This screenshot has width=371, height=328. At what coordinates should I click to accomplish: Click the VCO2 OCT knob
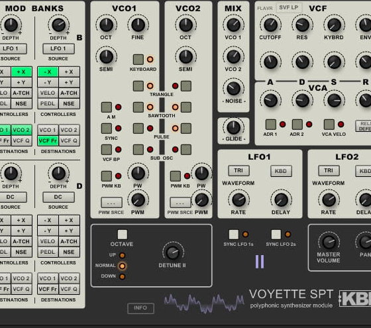(x=186, y=25)
